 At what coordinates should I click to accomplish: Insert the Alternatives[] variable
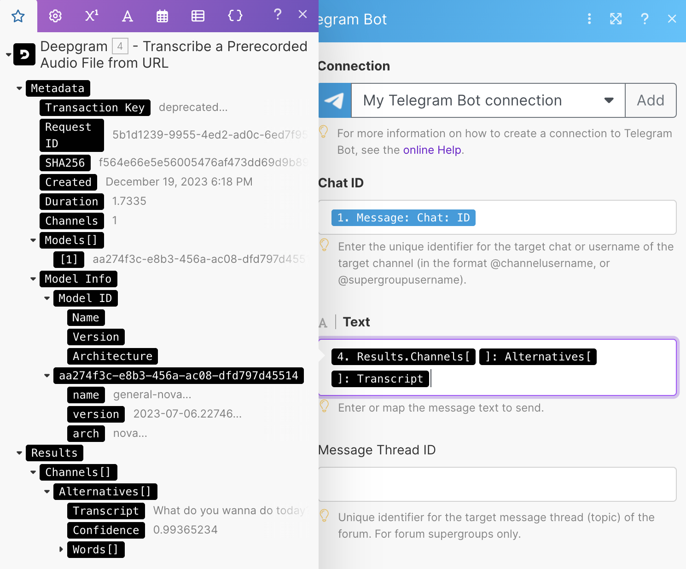click(x=105, y=492)
